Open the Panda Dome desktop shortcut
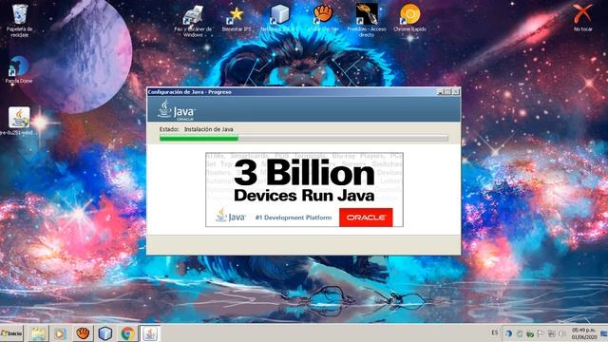This screenshot has width=608, height=342. [x=19, y=69]
